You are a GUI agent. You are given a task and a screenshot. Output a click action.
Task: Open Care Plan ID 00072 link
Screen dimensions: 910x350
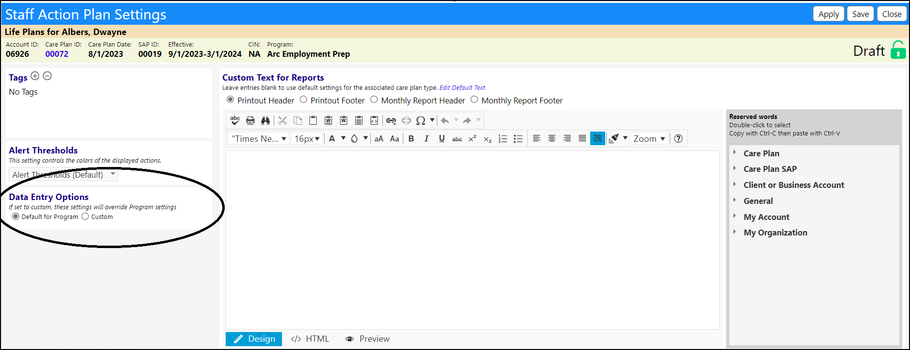(x=57, y=54)
